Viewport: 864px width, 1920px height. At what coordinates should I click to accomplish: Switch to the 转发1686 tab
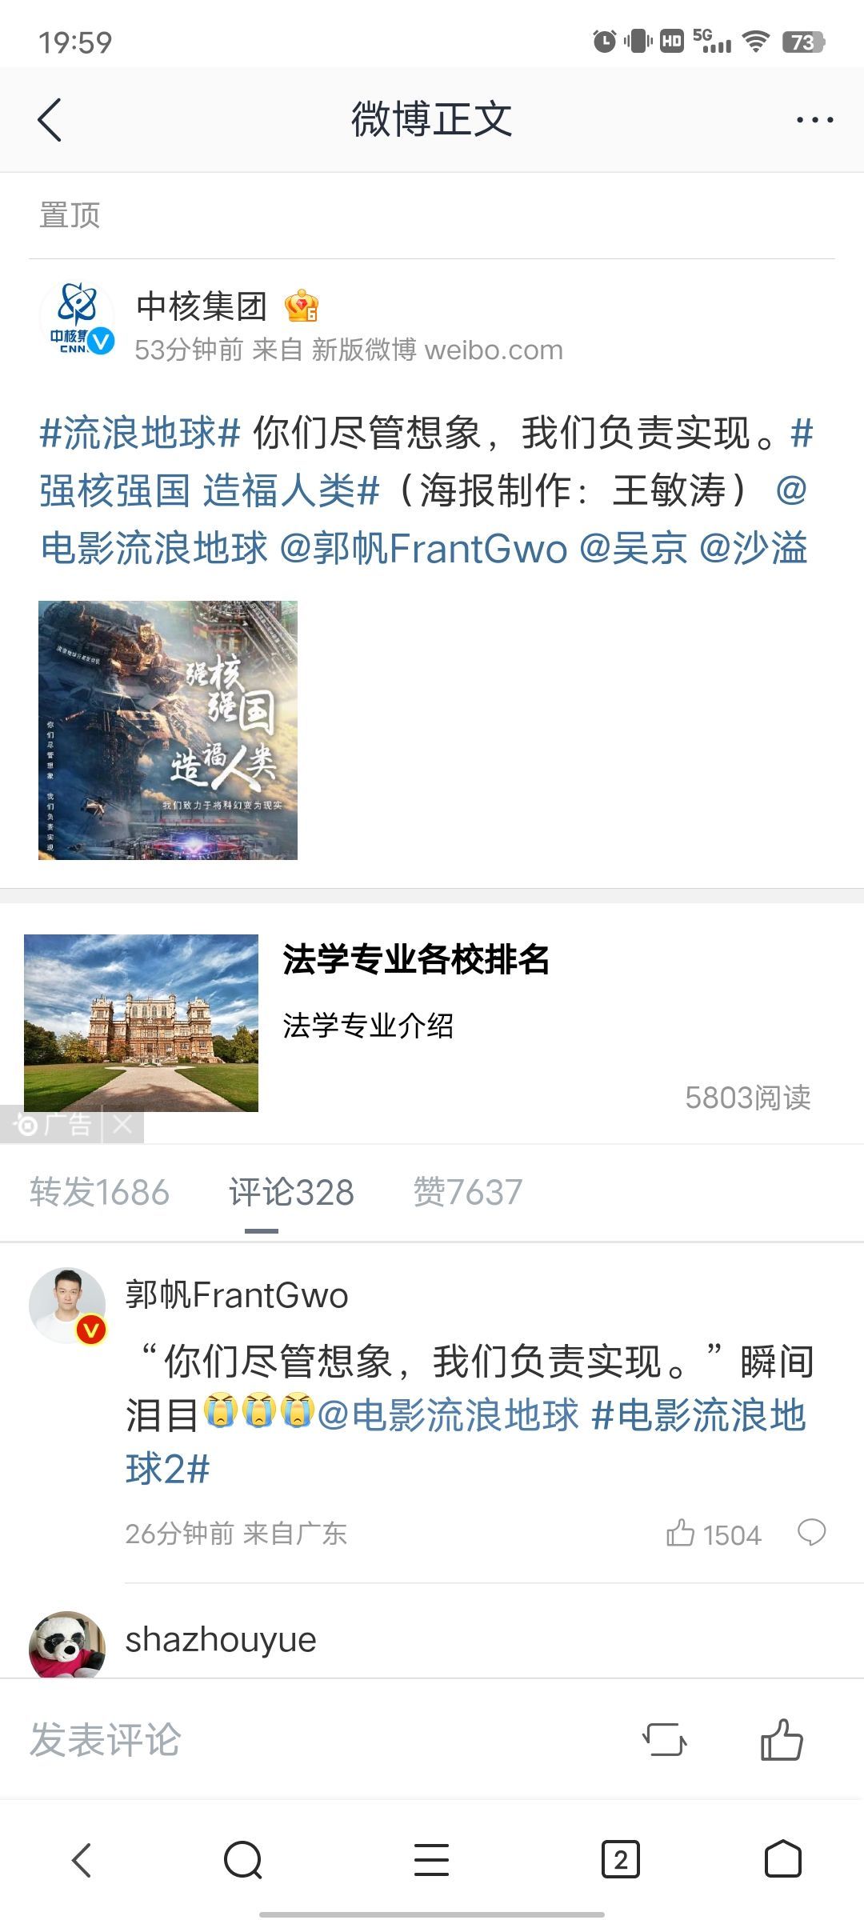click(x=99, y=1192)
